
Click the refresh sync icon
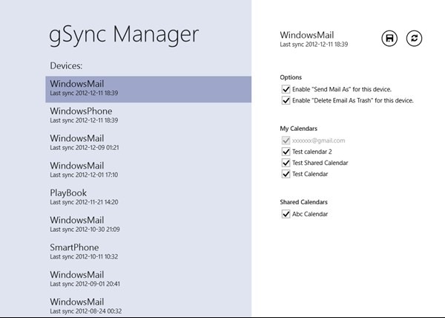414,39
